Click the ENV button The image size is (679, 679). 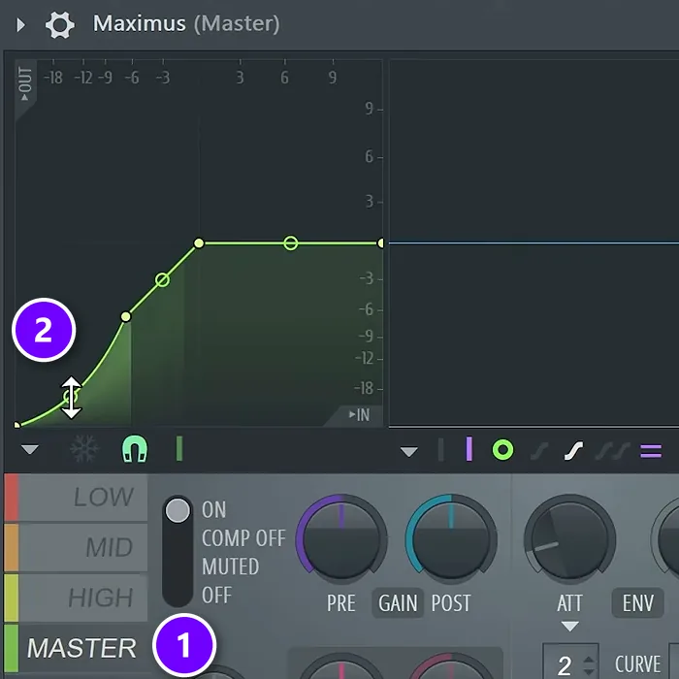pyautogui.click(x=637, y=602)
